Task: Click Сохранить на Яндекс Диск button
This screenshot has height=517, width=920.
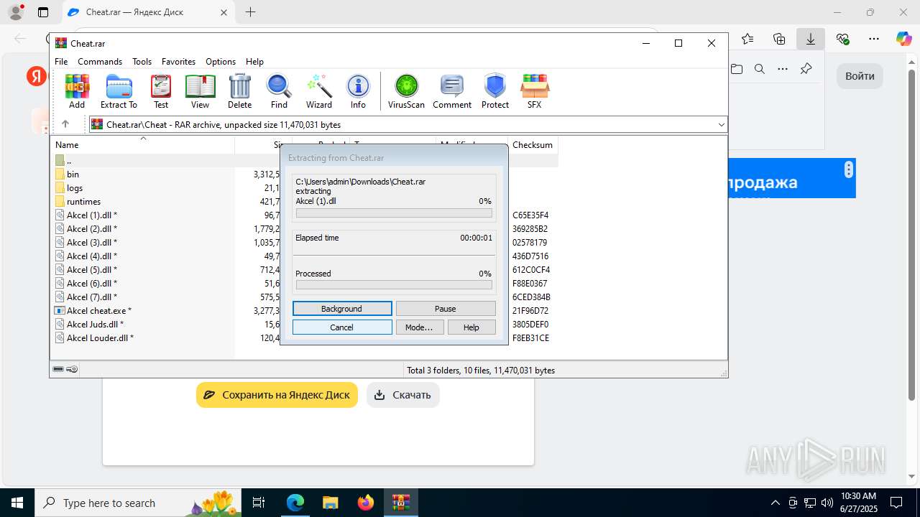Action: point(277,395)
